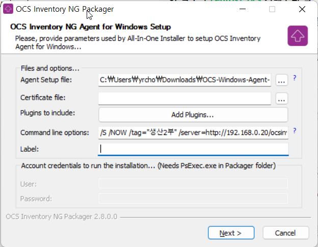Viewport: 318px width, 247px height.
Task: Click the 'OCS Inventory NG Agent for Windows Setup' heading
Action: [x=91, y=27]
